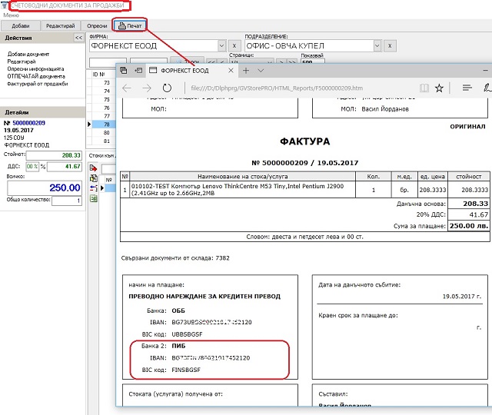The image size is (492, 415).
Task: Click the browser forward arrow
Action: point(147,88)
